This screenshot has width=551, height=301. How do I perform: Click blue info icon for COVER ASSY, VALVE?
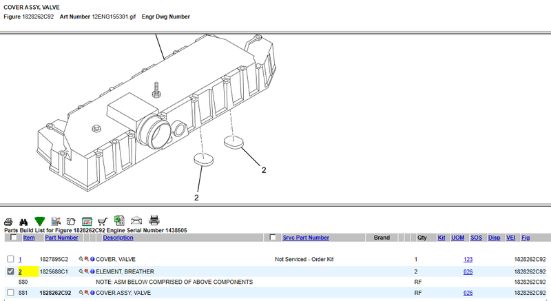[92, 293]
